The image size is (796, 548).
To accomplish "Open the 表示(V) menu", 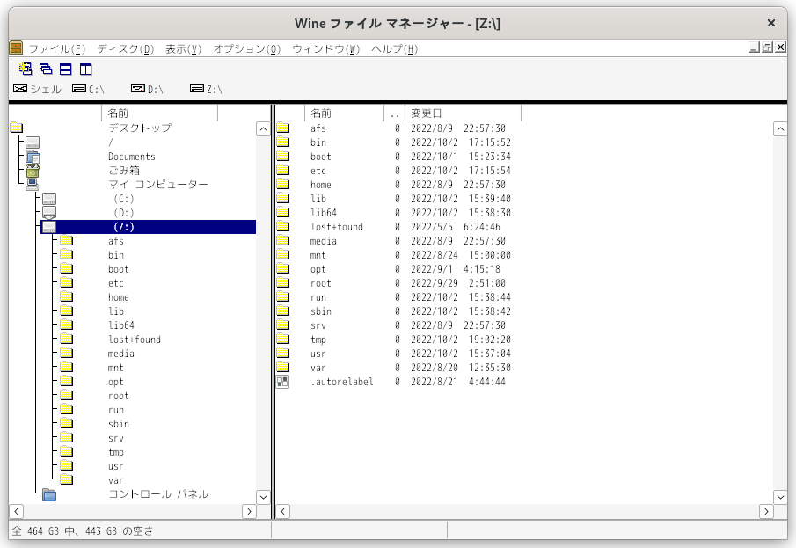I will 183,48.
